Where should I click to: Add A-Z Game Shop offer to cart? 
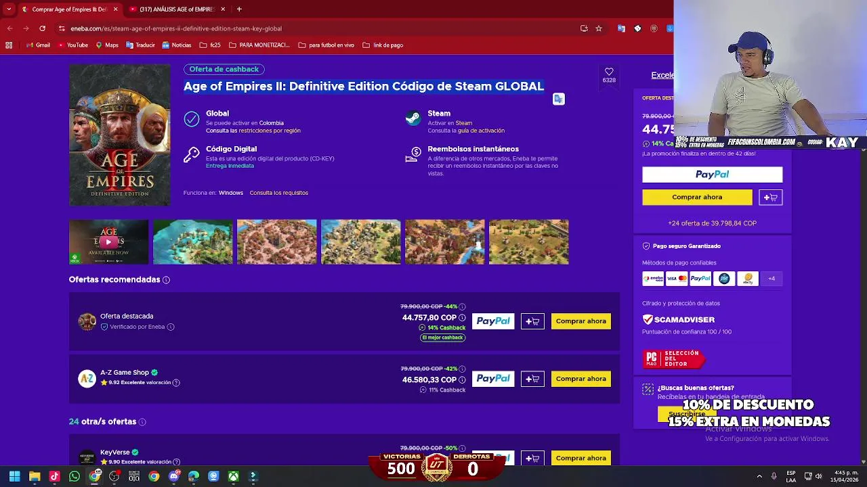[x=532, y=379]
